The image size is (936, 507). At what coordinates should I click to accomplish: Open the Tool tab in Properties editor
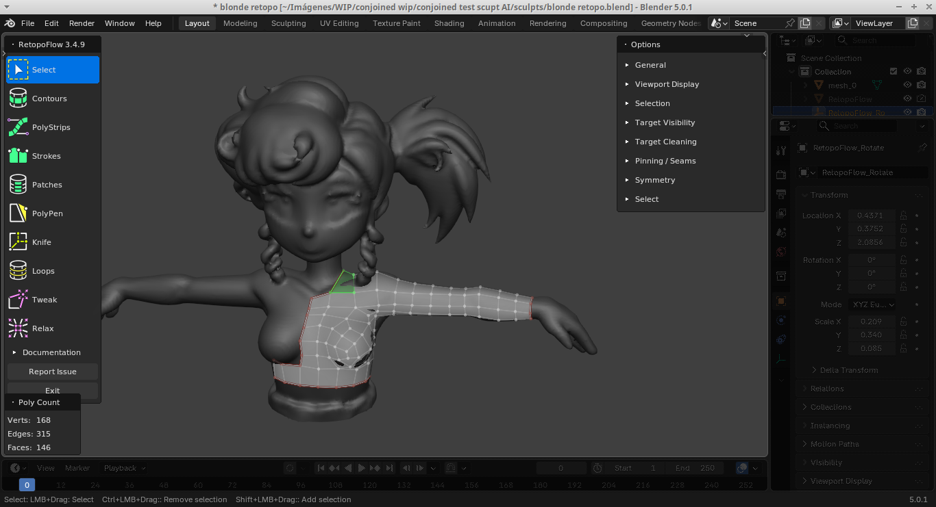click(781, 151)
